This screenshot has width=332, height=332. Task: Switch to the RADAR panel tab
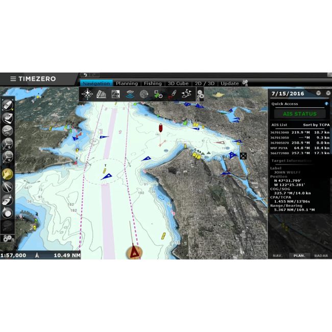pyautogui.click(x=321, y=255)
